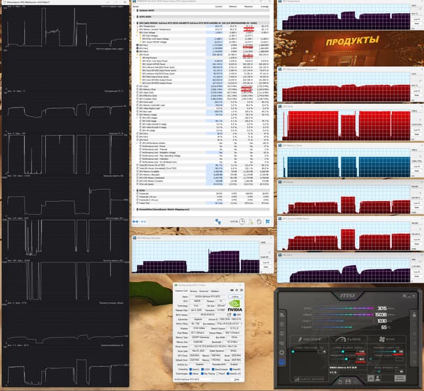Expand the PresentMon sensor group in HWiNFO
424x391 pixels.
coord(134,210)
